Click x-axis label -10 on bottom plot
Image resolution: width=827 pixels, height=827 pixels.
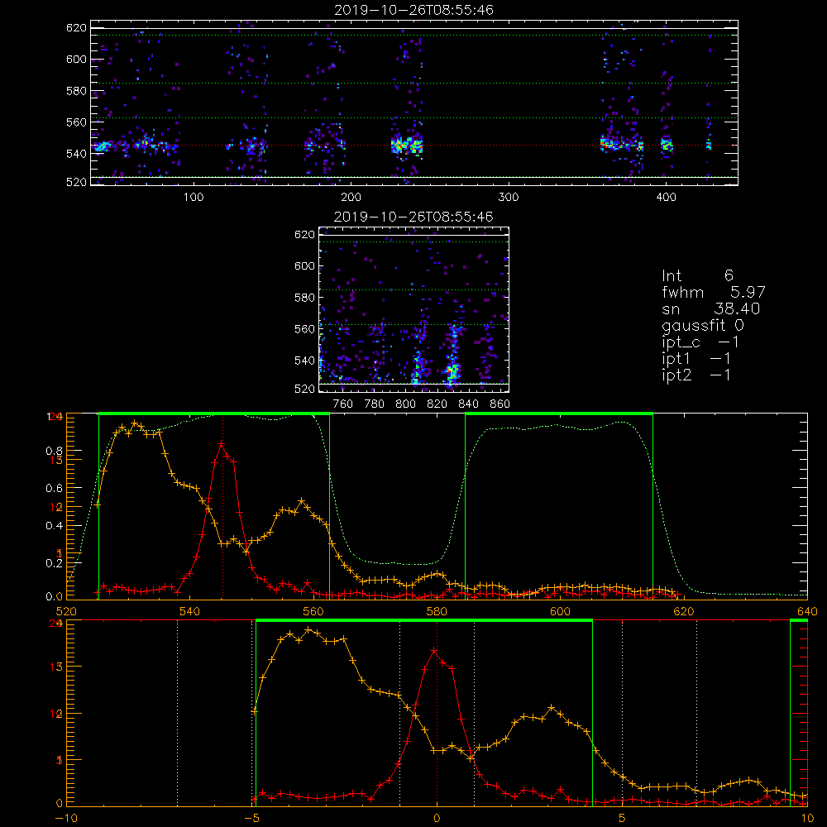click(66, 819)
